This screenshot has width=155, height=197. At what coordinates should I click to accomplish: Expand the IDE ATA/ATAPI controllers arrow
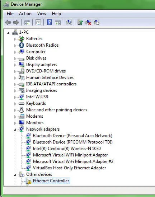[x=15, y=84]
